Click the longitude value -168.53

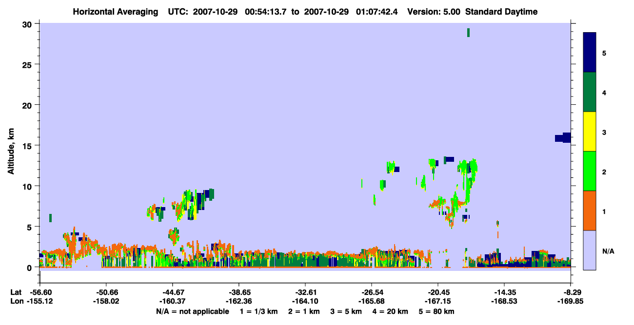pos(504,302)
